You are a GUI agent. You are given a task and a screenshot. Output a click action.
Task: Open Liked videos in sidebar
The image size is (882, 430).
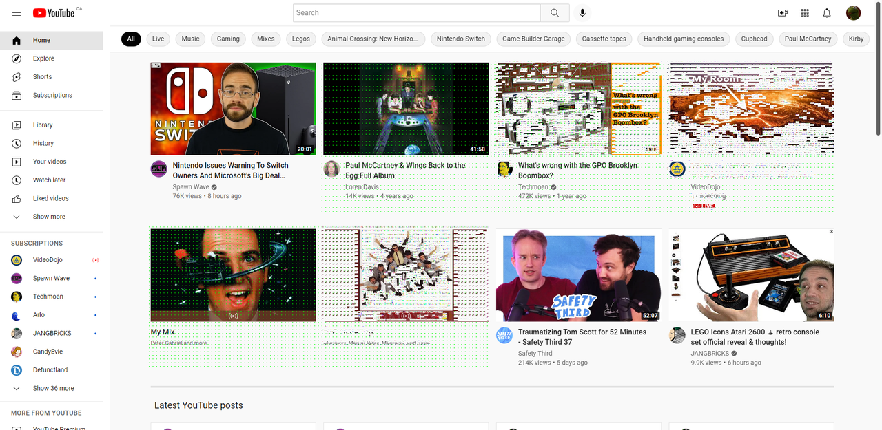coord(52,198)
